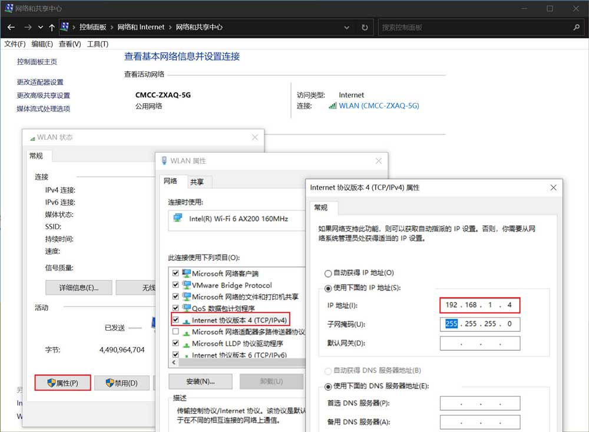Click the IP 地址 field 192.168.1.4
This screenshot has width=589, height=432.
click(480, 305)
